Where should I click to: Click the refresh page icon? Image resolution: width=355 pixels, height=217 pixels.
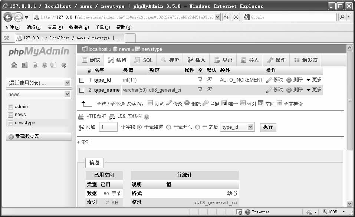[x=226, y=17]
